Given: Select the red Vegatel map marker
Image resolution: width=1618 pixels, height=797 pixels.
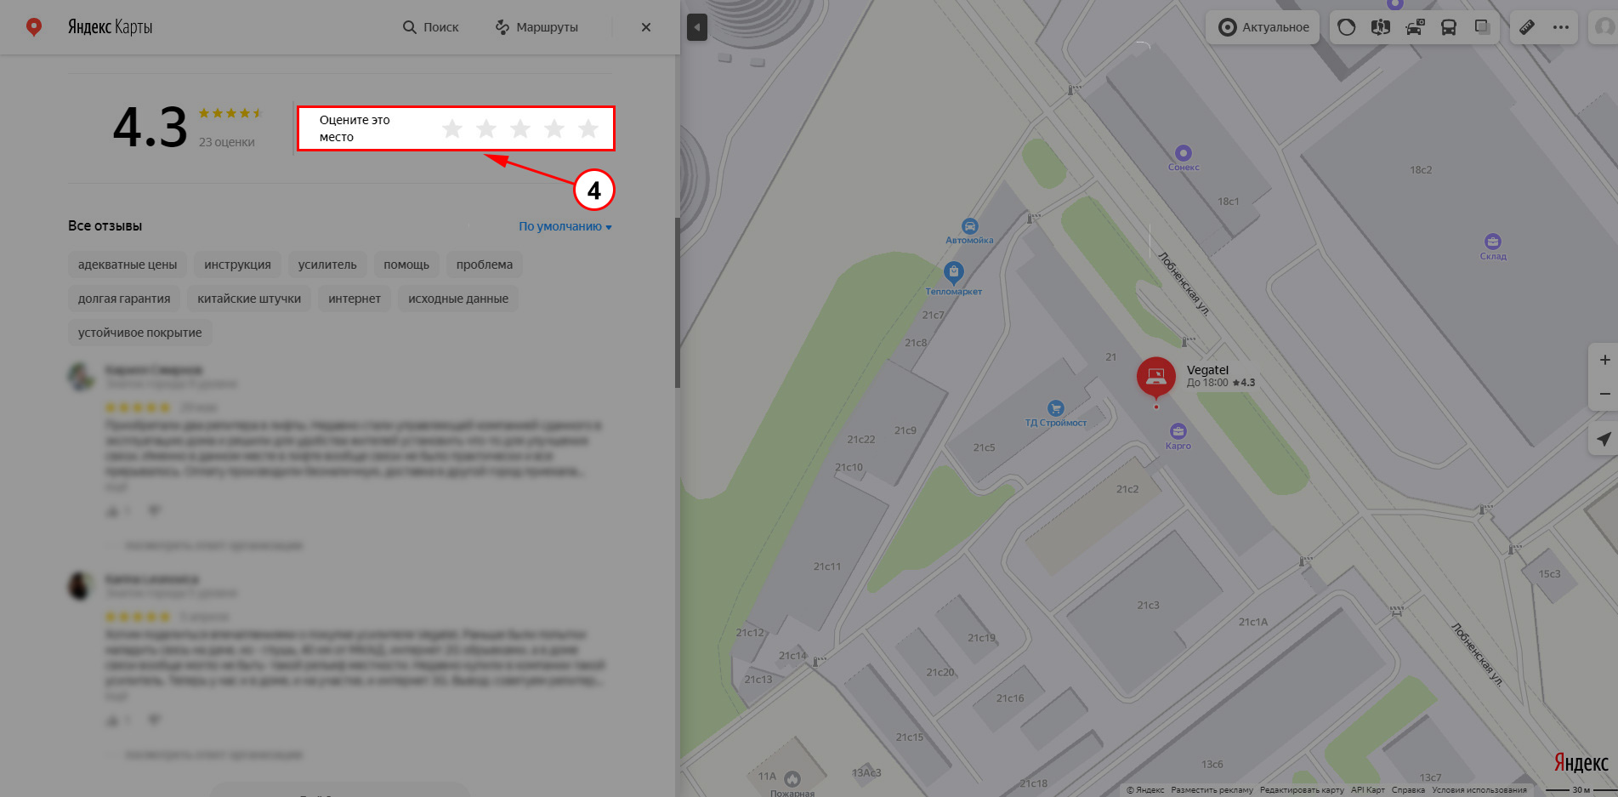Looking at the screenshot, I should 1155,376.
